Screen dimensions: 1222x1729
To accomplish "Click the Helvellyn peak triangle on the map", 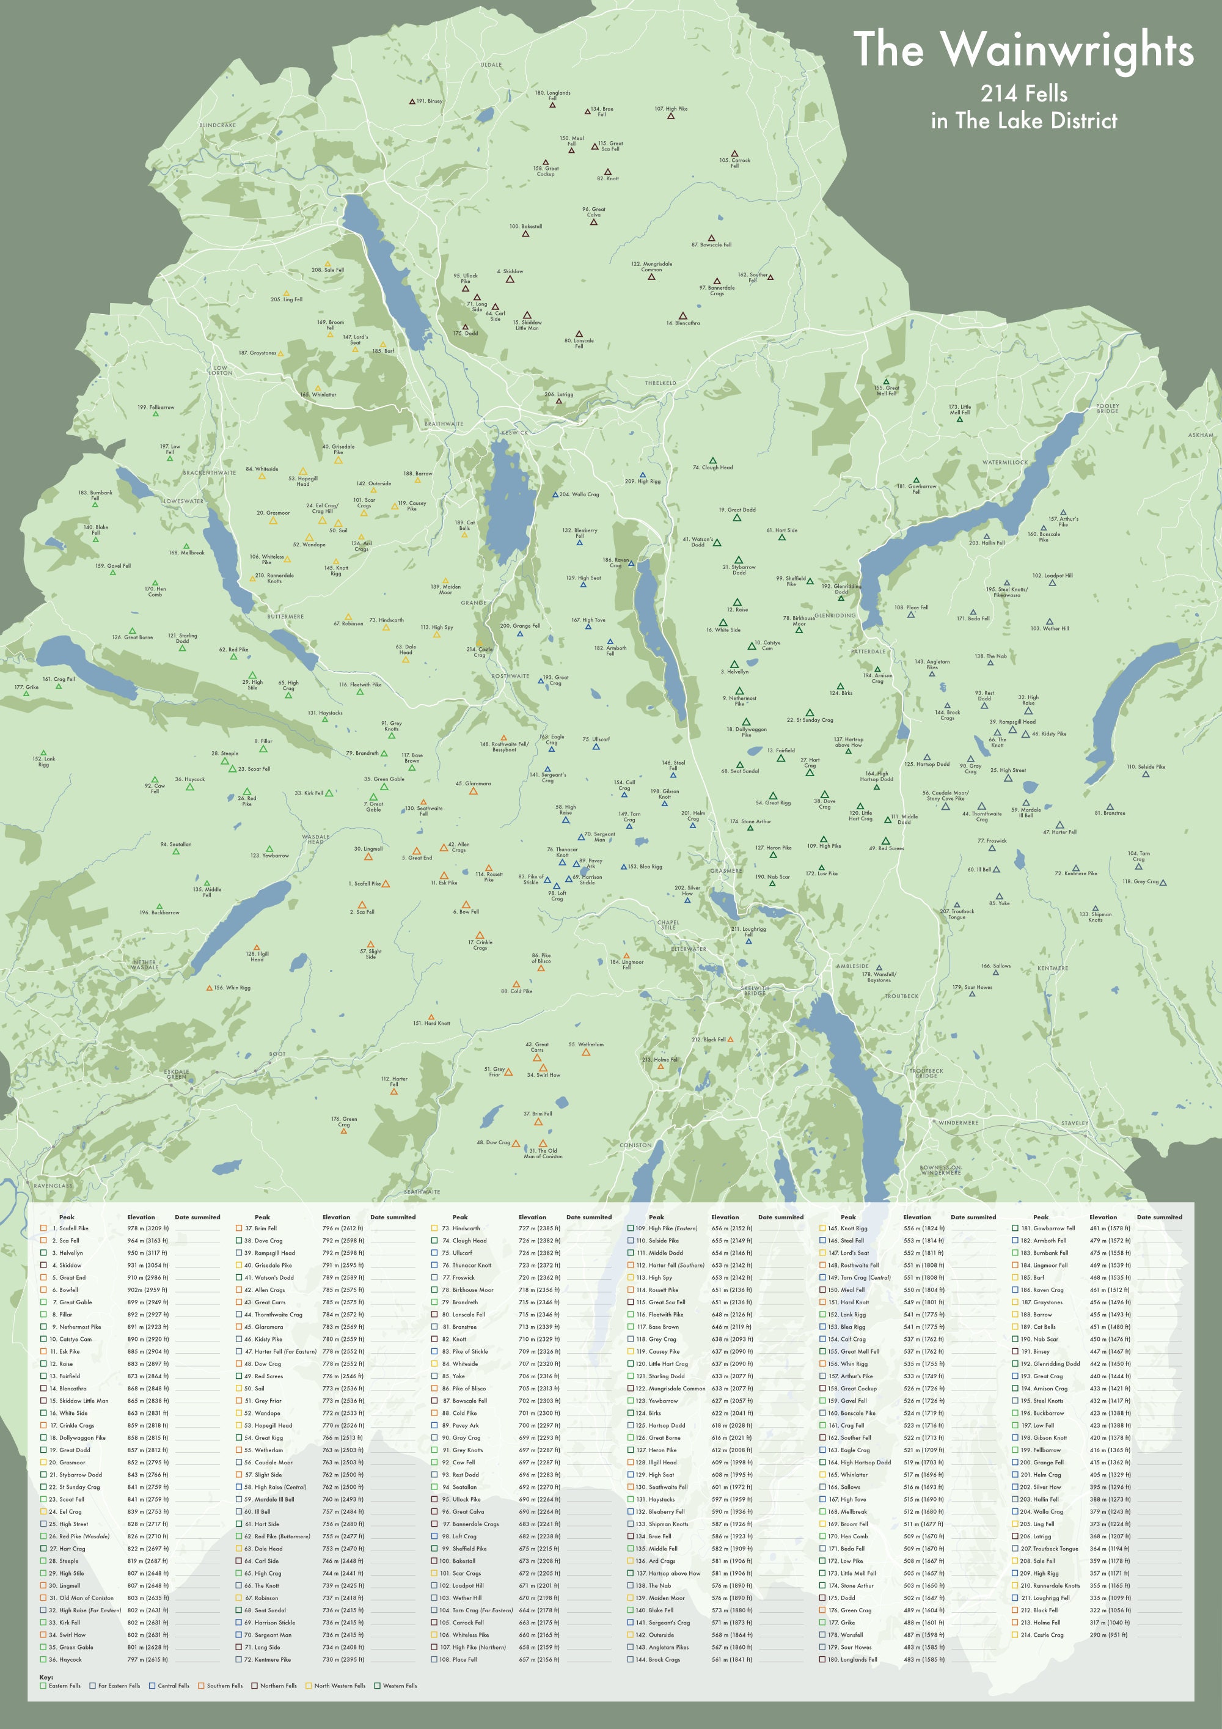I will [x=735, y=664].
